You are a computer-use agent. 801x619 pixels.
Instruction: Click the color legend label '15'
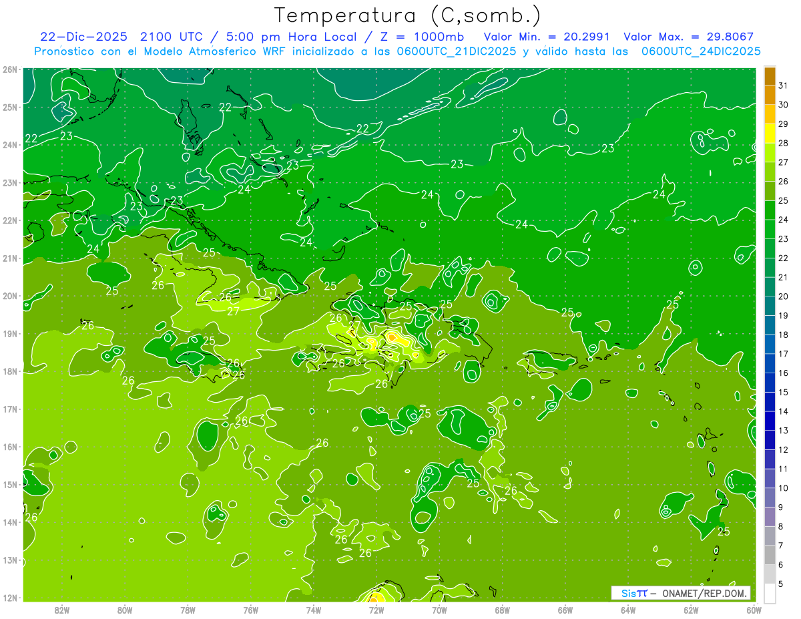[784, 392]
